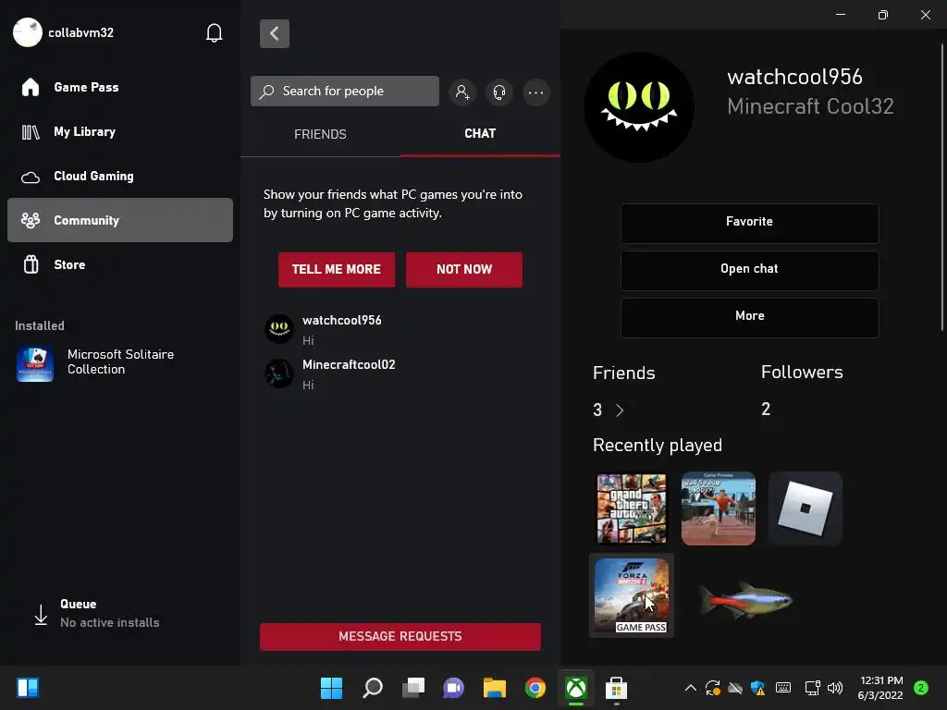Show hidden tray icons chevron

click(690, 688)
